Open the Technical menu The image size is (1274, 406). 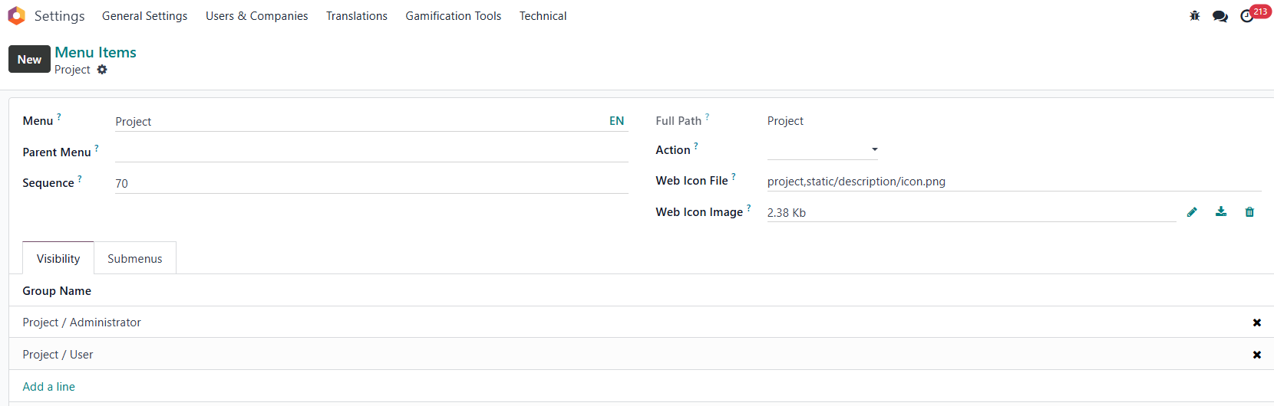tap(543, 16)
